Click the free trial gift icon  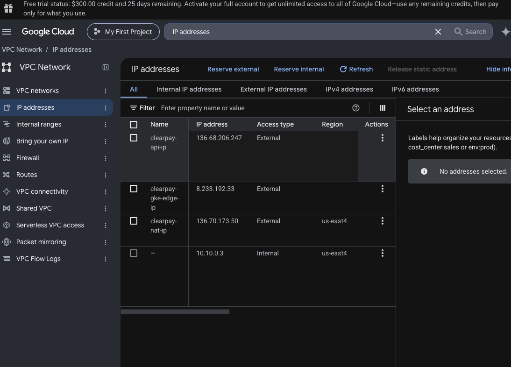pyautogui.click(x=8, y=8)
